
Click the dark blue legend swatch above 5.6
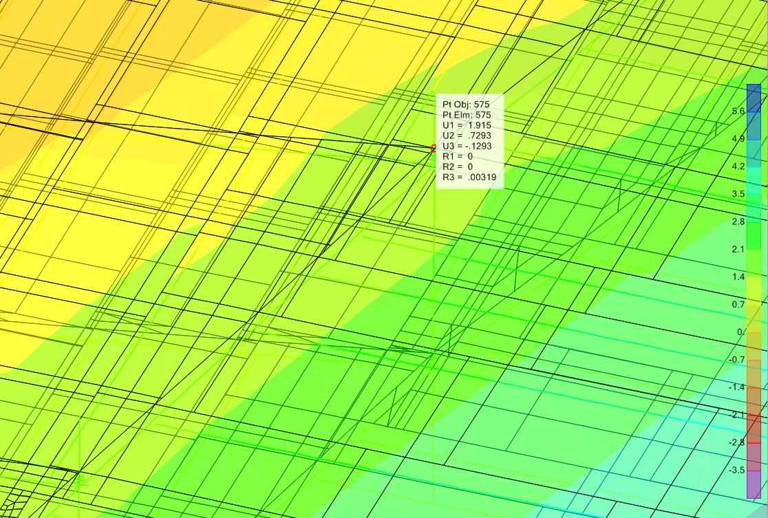[x=754, y=98]
